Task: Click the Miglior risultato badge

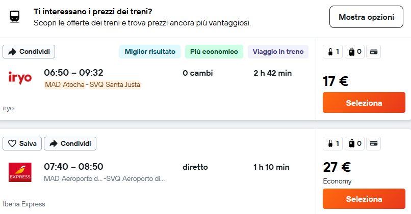Action: (150, 51)
